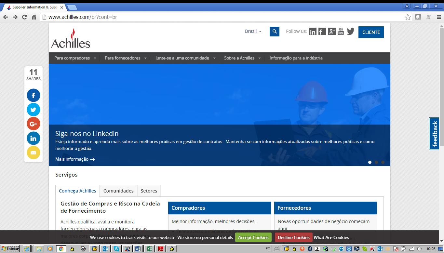
Task: Share on Facebook from the share sidebar
Action: pyautogui.click(x=34, y=95)
